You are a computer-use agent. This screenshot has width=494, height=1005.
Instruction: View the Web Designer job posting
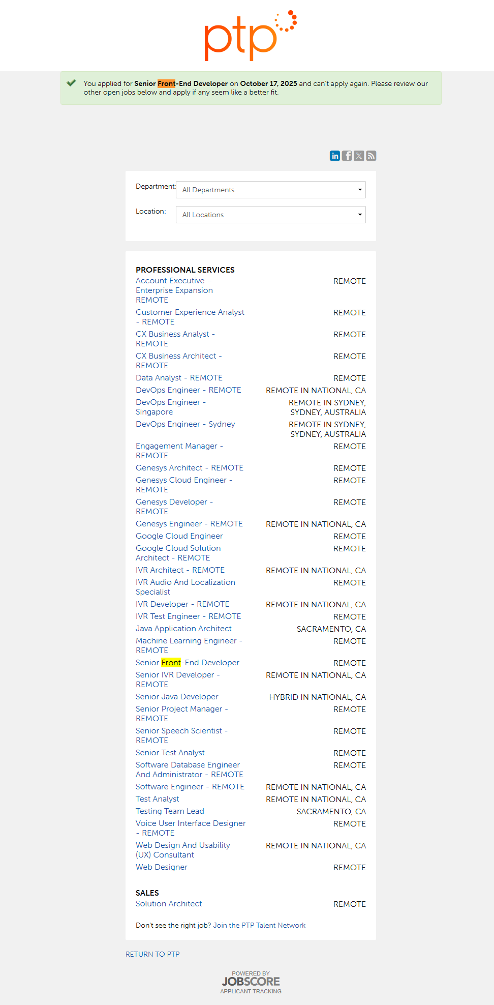[x=161, y=867]
